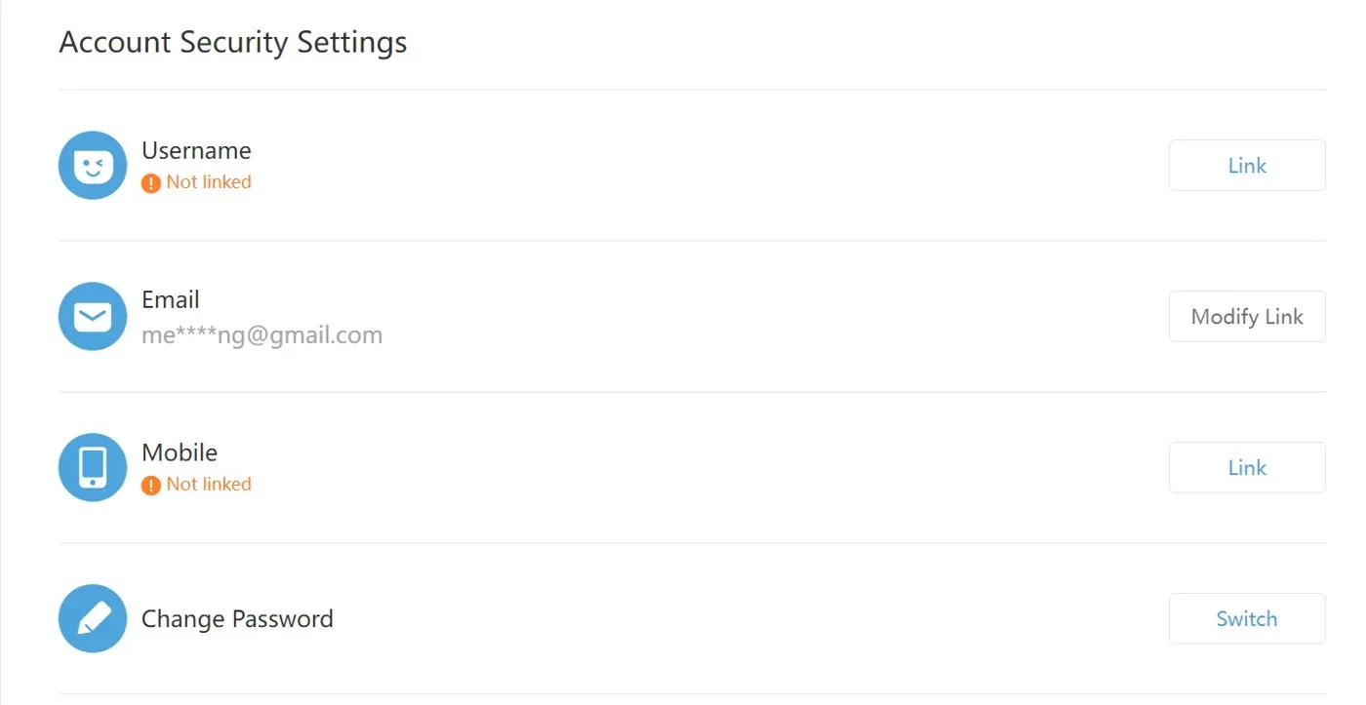Click the Link button for Username
The height and width of the screenshot is (705, 1366).
pos(1247,166)
